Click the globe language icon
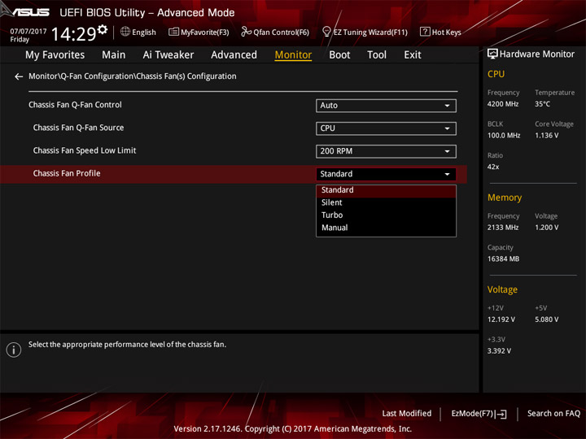 (x=125, y=32)
